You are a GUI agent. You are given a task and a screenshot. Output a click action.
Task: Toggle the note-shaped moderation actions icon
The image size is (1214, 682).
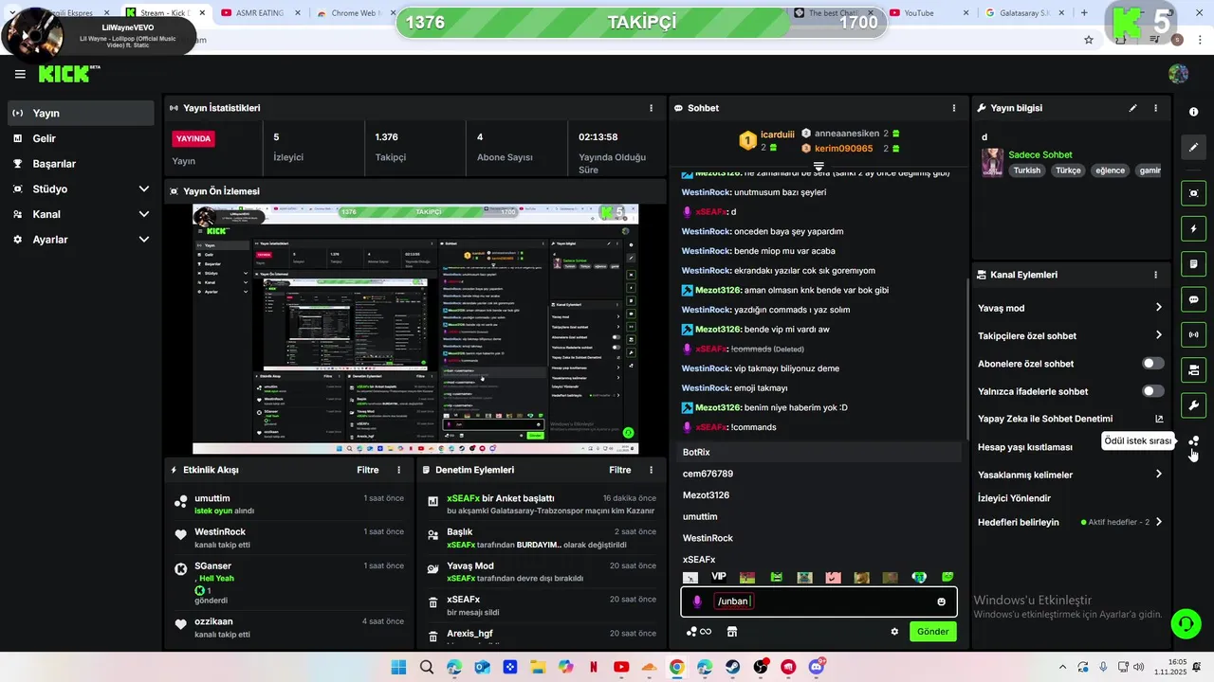[1193, 263]
